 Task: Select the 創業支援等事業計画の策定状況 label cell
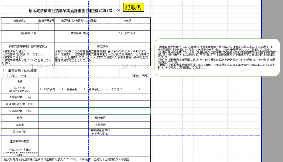[28, 46]
